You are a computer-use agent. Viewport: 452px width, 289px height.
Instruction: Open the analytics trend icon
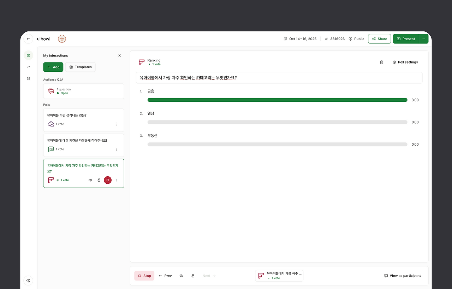28,67
